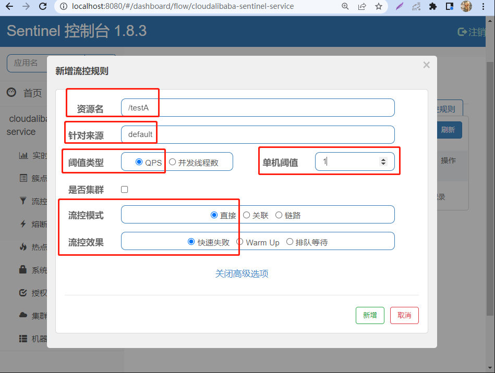This screenshot has height=373, width=495.
Task: View site information icon in address bar
Action: click(x=64, y=6)
